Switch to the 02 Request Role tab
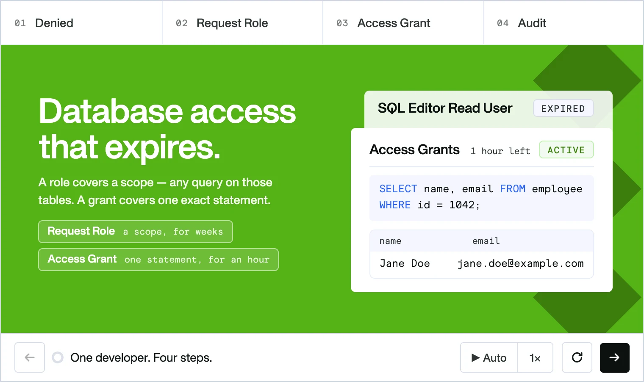This screenshot has height=382, width=644. click(242, 23)
